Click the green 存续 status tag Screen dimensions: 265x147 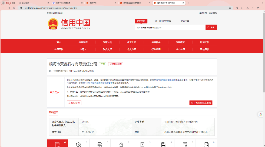[x=102, y=64]
